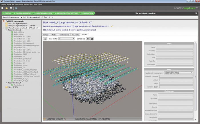The image size is (200, 124).
Task: Collapse the Reconstruction_1 tree node
Action: click(x=7, y=30)
